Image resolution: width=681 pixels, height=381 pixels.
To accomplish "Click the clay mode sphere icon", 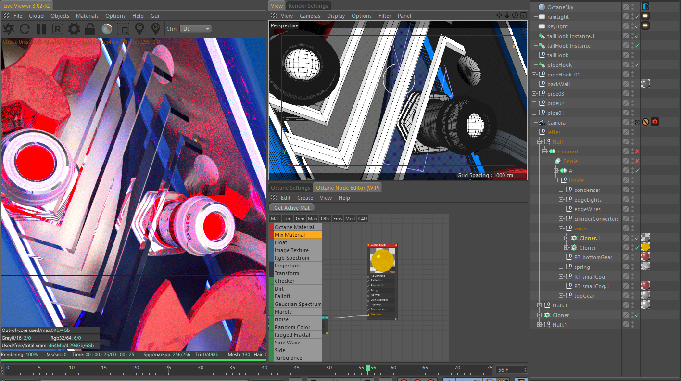I will click(x=107, y=29).
